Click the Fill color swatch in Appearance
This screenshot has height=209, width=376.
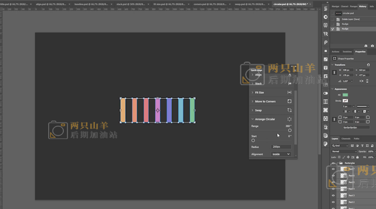coord(345,95)
